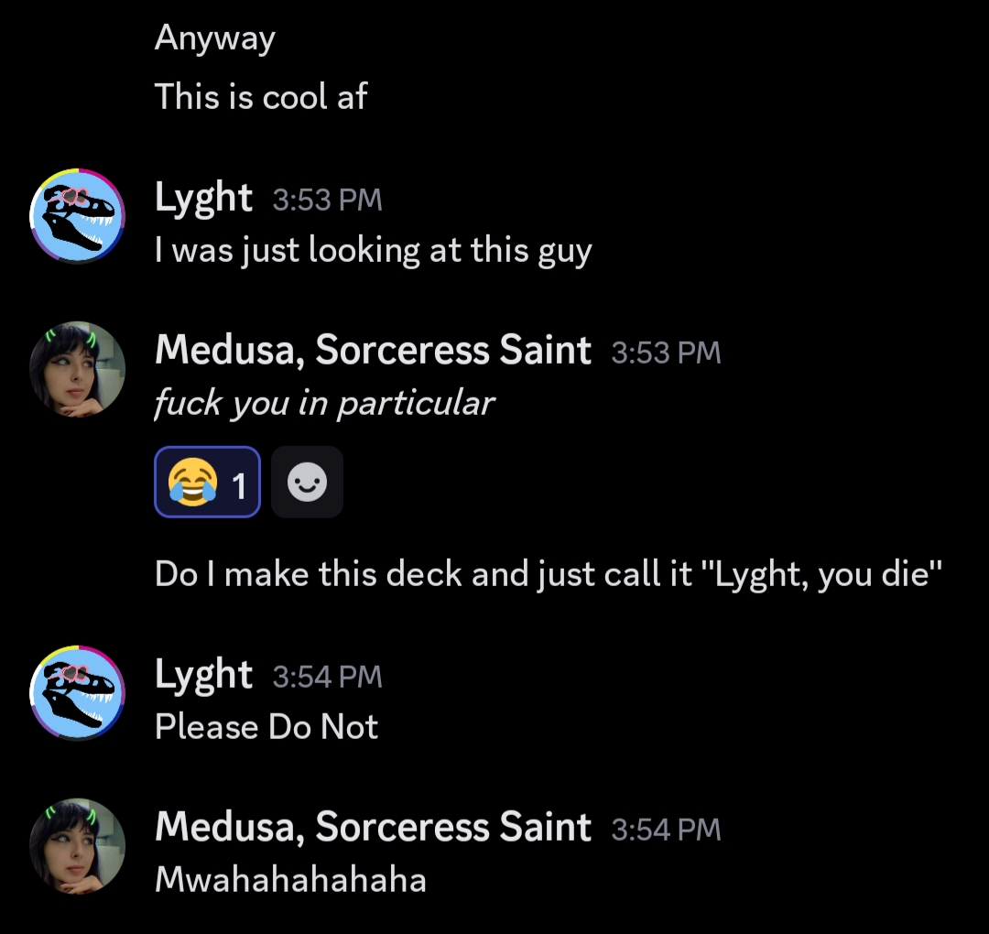This screenshot has width=989, height=934.
Task: Select the "Mwahahahahaha" message
Action: (290, 879)
